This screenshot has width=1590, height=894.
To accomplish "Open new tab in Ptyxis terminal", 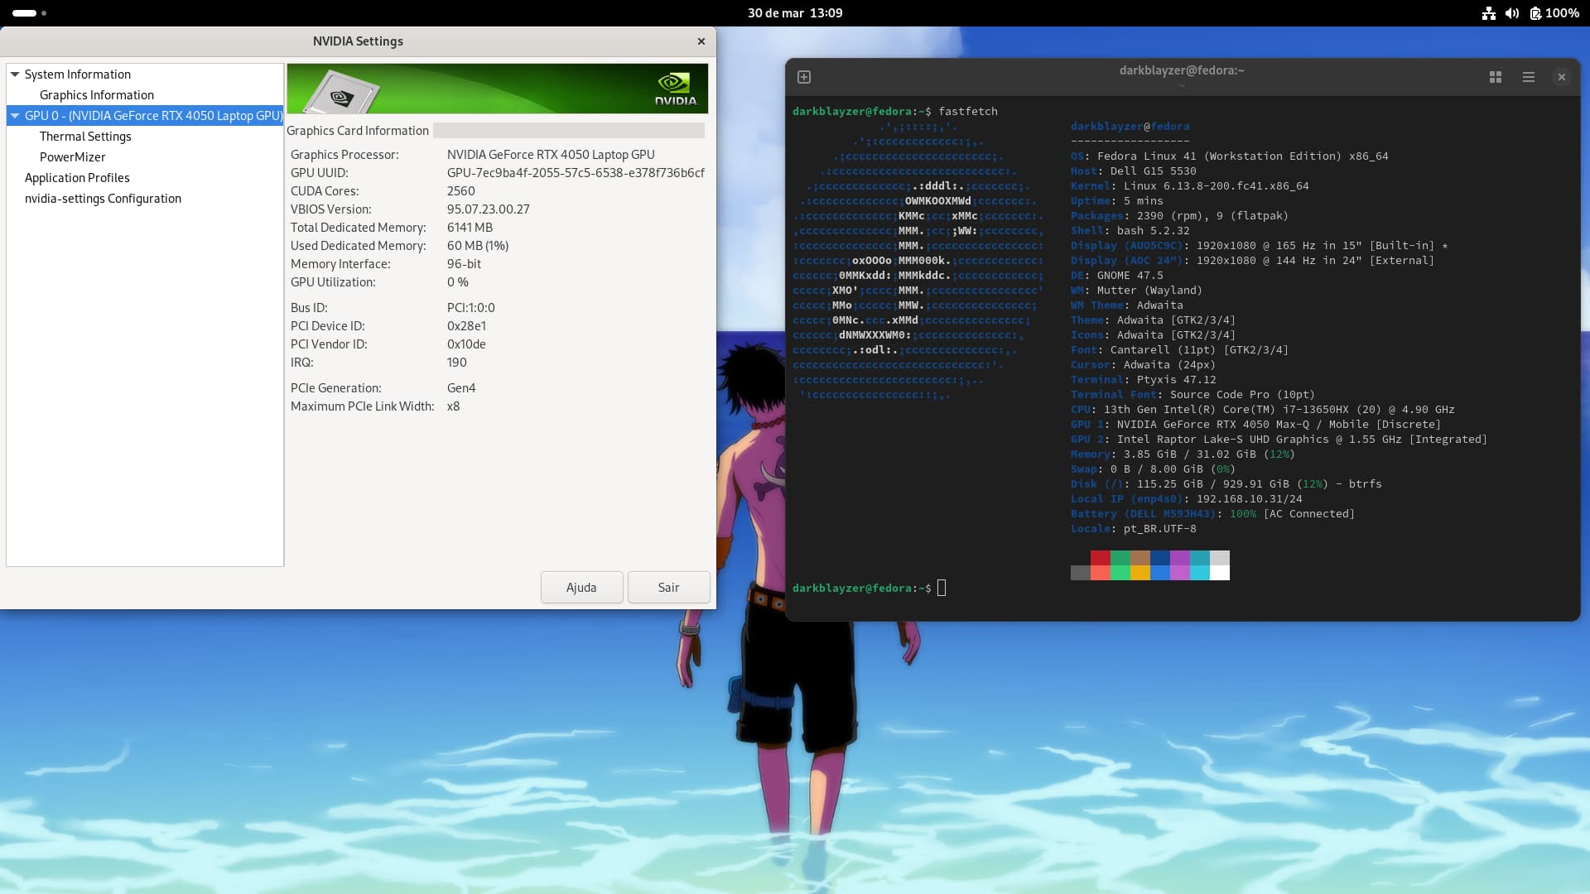I will click(803, 77).
